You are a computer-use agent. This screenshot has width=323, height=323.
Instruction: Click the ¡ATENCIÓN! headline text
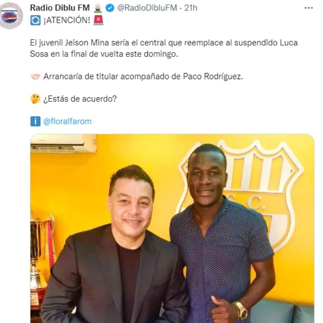67,21
